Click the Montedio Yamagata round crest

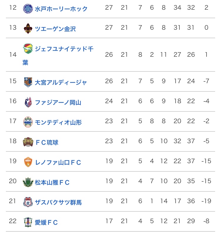(x=28, y=122)
